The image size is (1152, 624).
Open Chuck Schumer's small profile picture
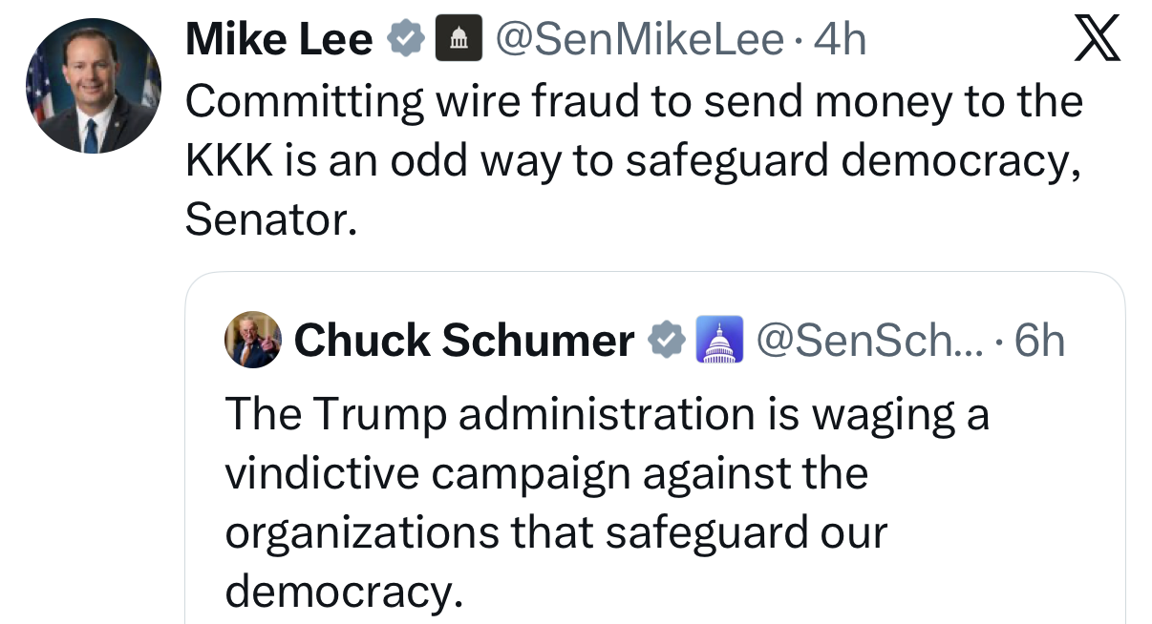(253, 340)
